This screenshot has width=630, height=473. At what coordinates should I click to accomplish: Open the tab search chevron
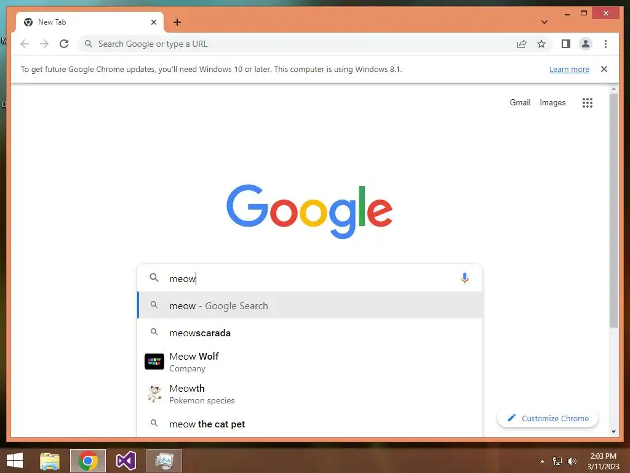pyautogui.click(x=544, y=22)
